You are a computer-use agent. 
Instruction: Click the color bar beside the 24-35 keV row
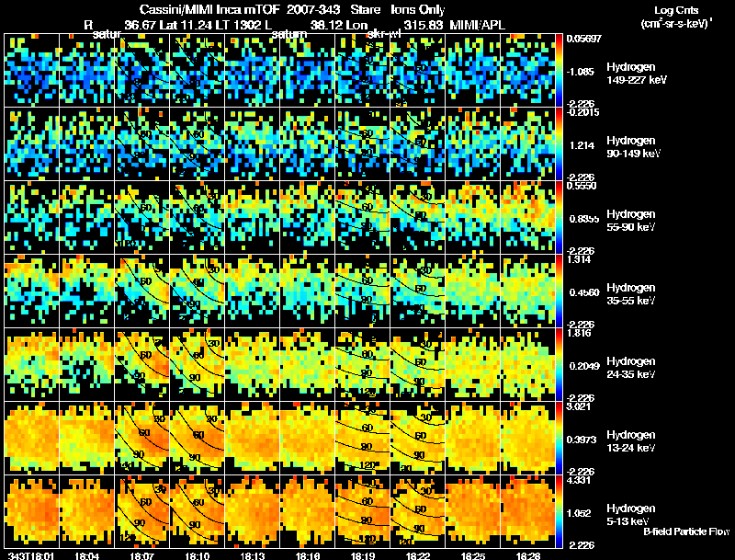[559, 365]
